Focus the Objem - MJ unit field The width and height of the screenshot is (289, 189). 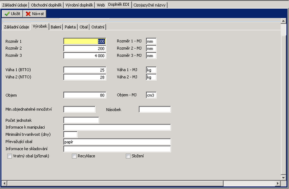tap(151, 95)
